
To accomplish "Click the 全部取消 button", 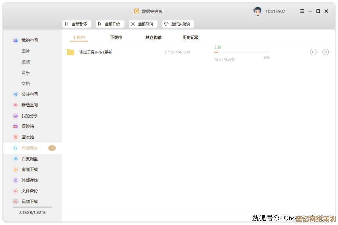I will 143,24.
